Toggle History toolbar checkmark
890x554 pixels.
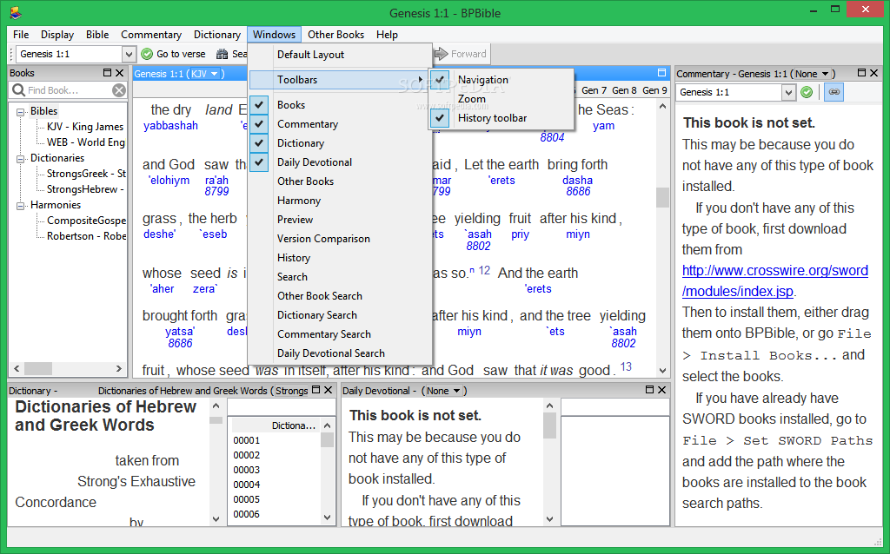click(439, 118)
